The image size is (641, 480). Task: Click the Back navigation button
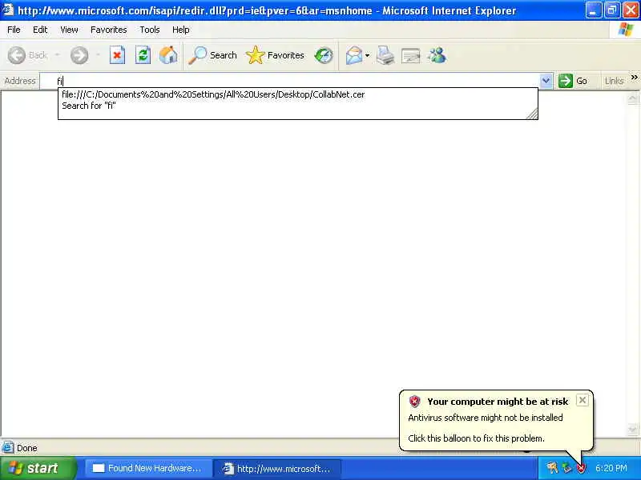coord(28,55)
